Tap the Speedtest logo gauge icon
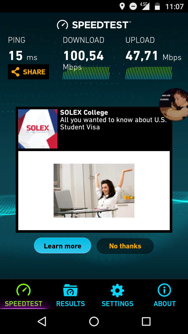The width and height of the screenshot is (188, 334). (x=62, y=25)
